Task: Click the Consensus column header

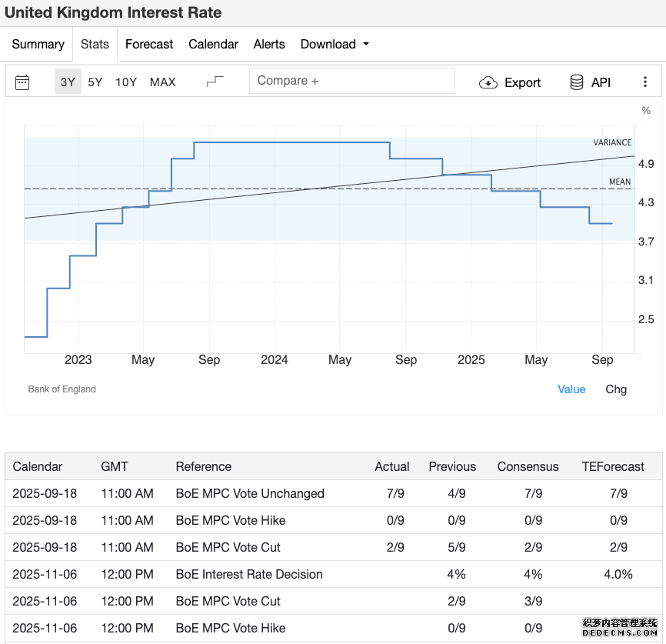Action: pyautogui.click(x=528, y=467)
